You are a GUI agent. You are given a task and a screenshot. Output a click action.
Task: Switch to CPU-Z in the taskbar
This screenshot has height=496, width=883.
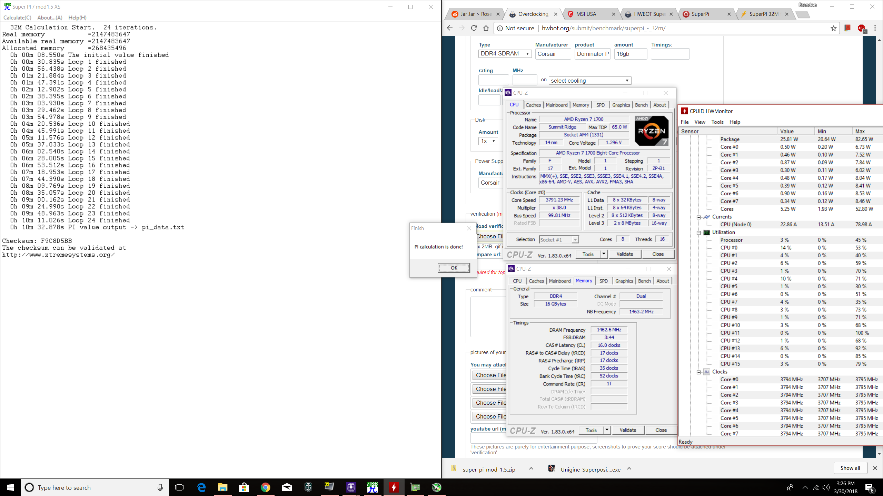pyautogui.click(x=351, y=487)
